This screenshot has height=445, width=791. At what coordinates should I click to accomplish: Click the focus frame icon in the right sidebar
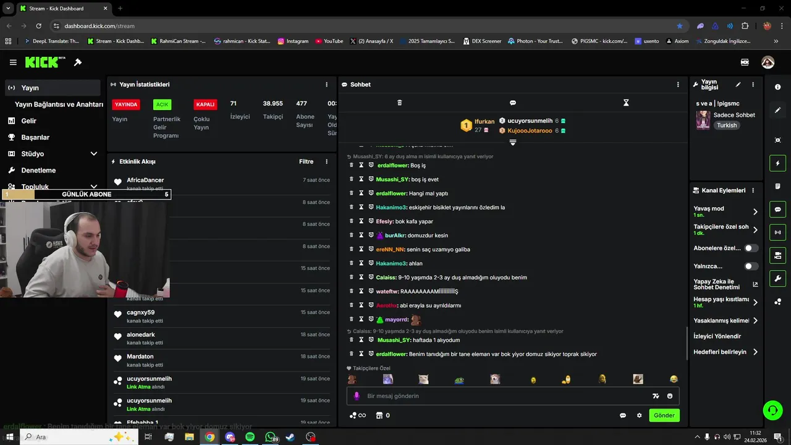pos(777,140)
